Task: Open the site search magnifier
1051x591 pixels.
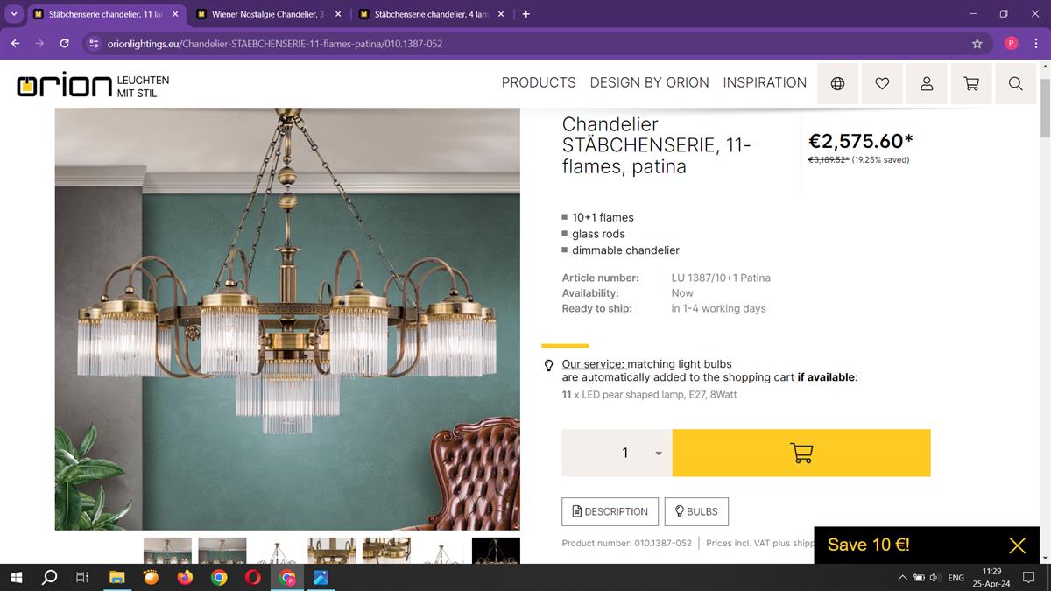Action: click(x=1015, y=84)
